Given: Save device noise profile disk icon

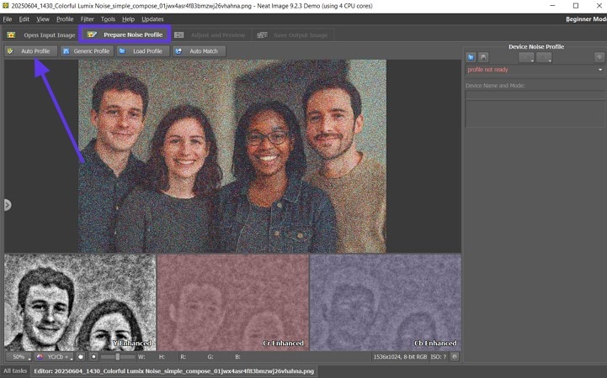Looking at the screenshot, I should tap(483, 57).
